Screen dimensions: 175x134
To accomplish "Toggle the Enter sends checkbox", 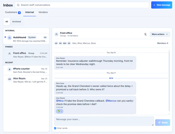I will coord(55,128).
